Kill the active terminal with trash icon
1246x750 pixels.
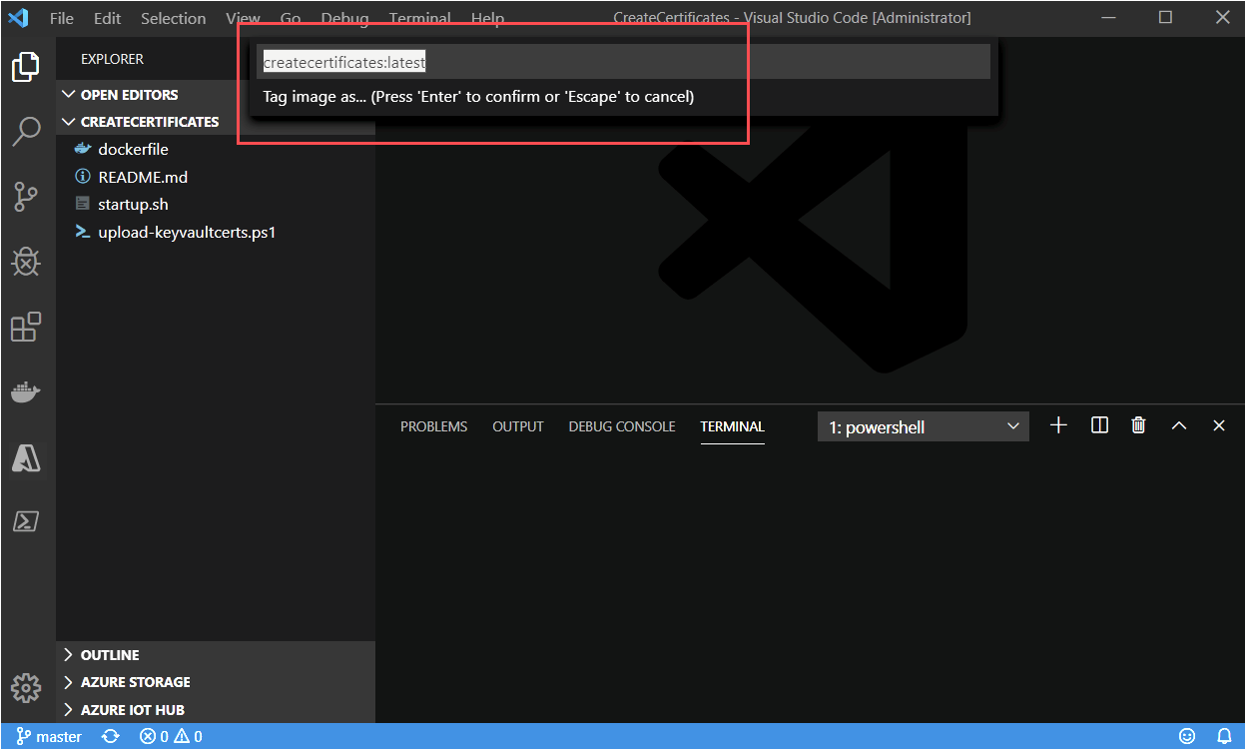tap(1138, 425)
